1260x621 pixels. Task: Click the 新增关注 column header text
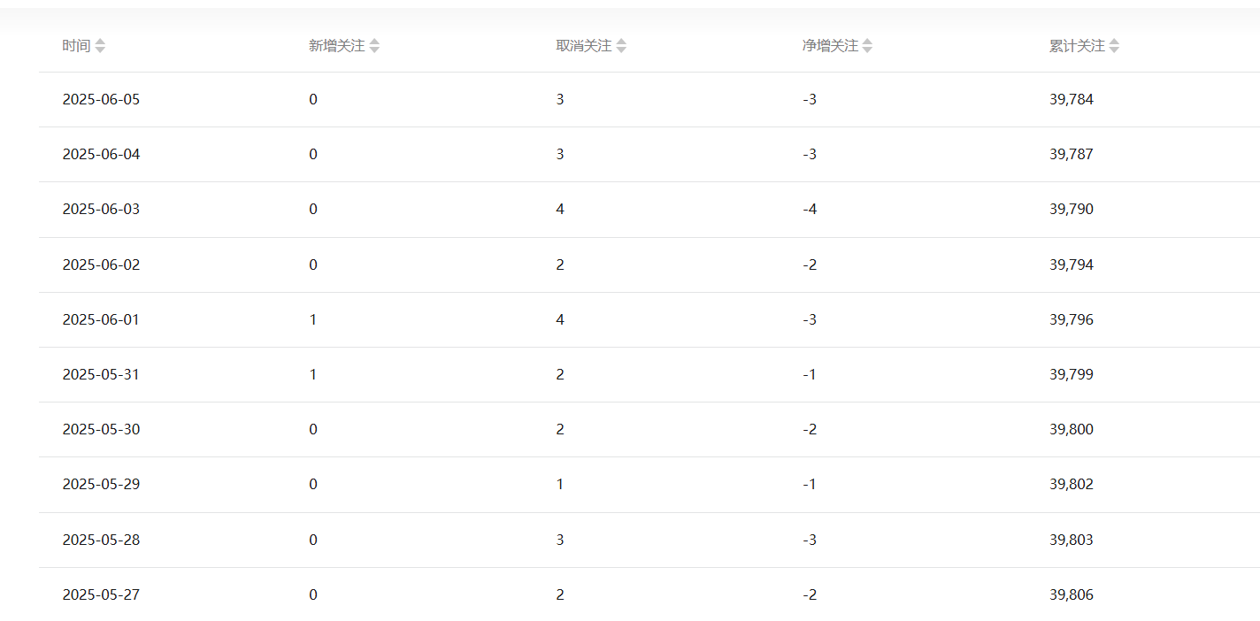(x=337, y=46)
